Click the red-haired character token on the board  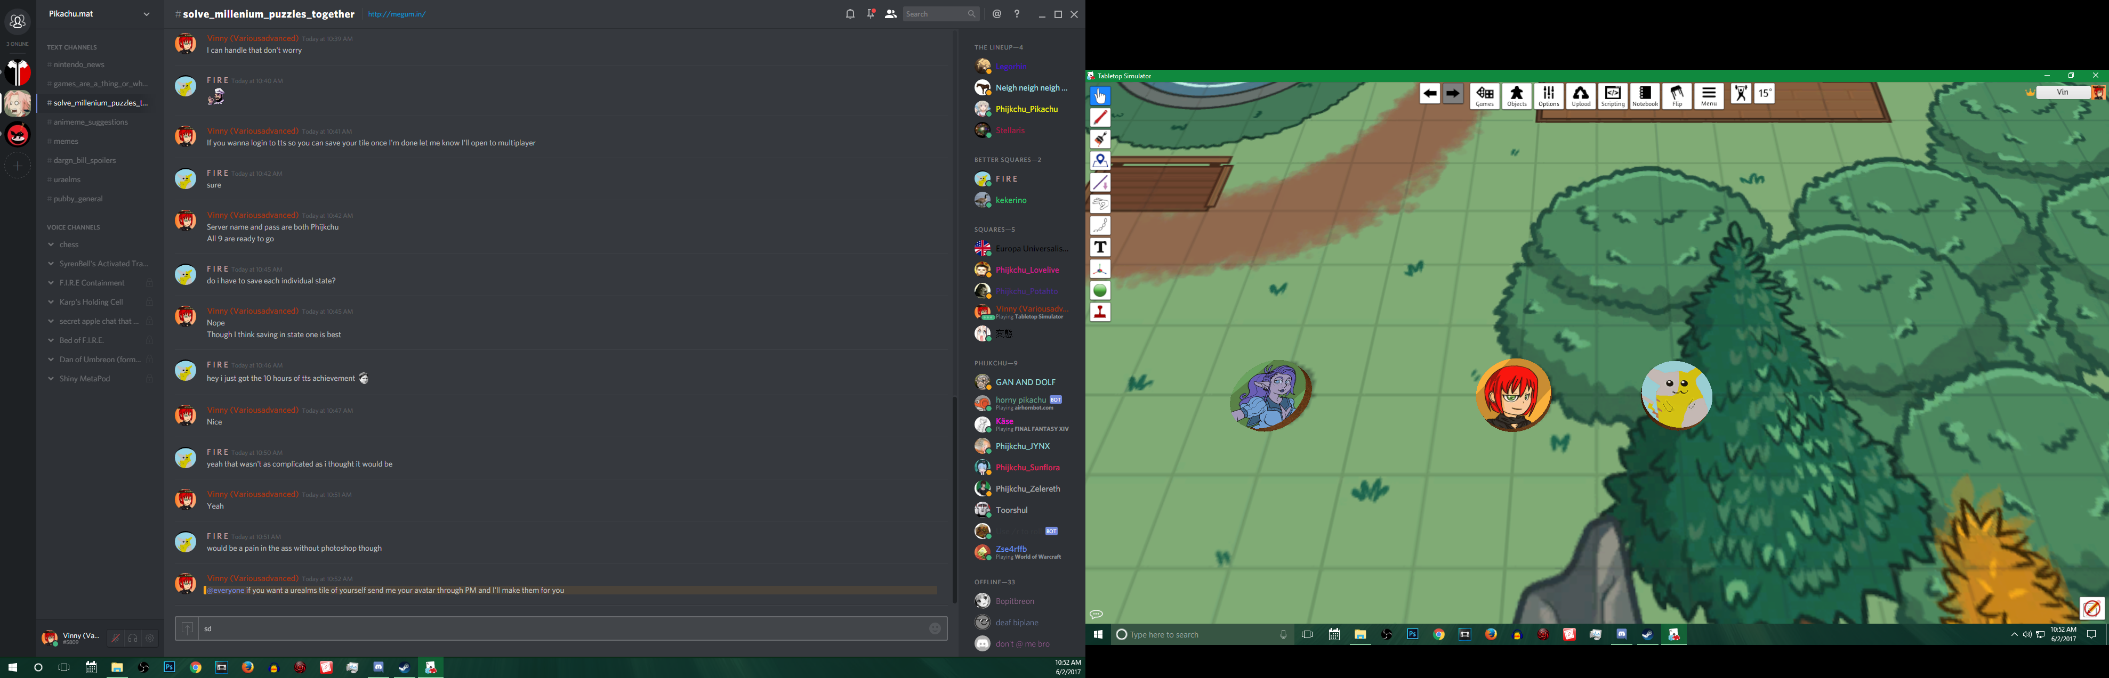point(1513,395)
